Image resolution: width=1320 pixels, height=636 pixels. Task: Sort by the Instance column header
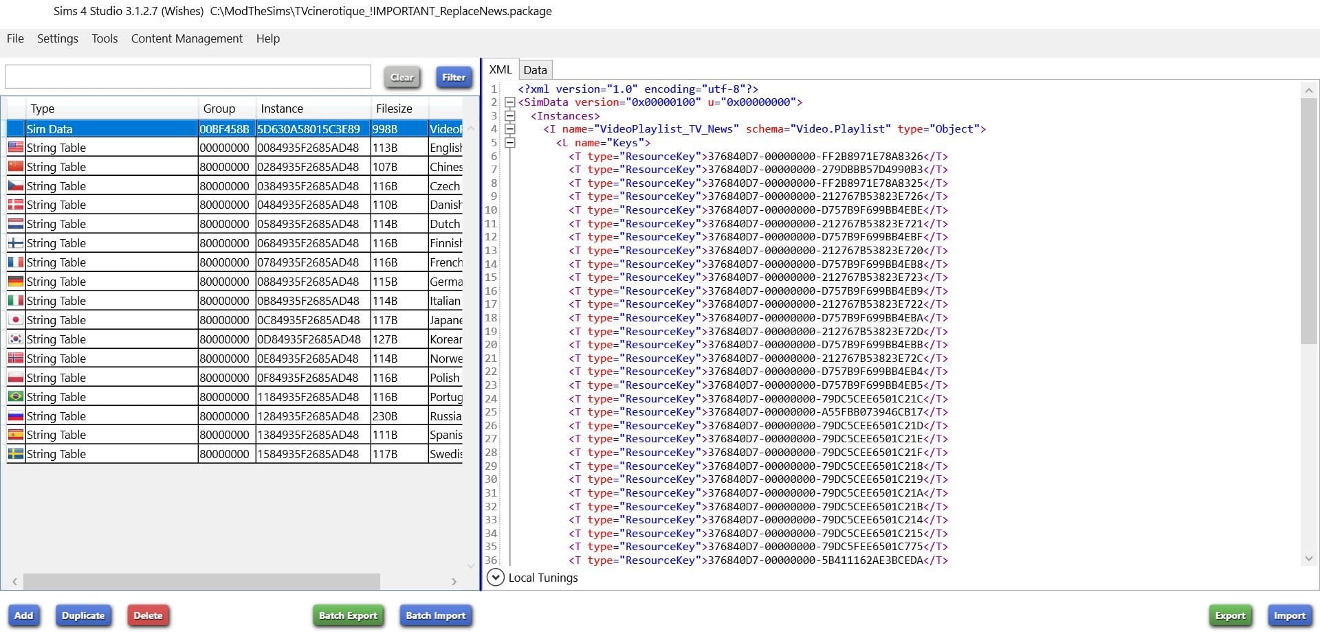click(313, 109)
